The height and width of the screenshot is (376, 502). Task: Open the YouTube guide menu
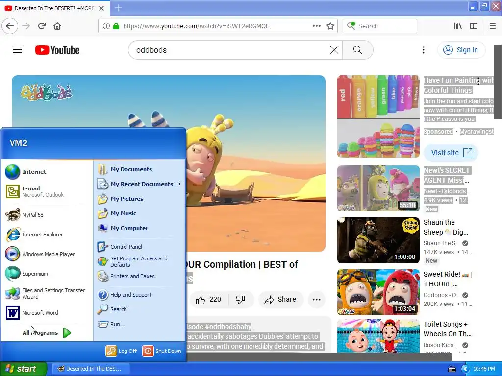coord(18,50)
